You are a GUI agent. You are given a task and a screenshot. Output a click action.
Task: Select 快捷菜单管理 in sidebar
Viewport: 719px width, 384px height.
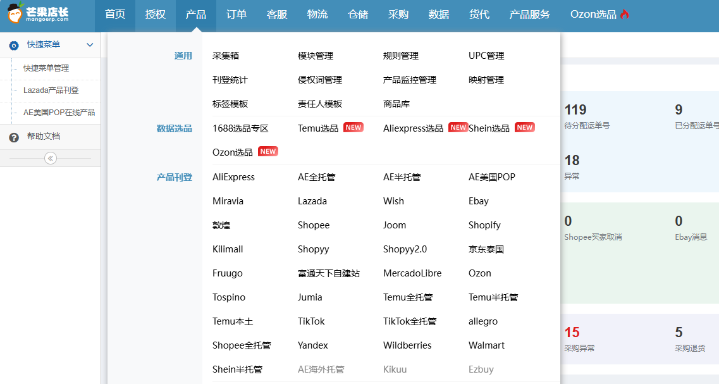click(x=46, y=68)
